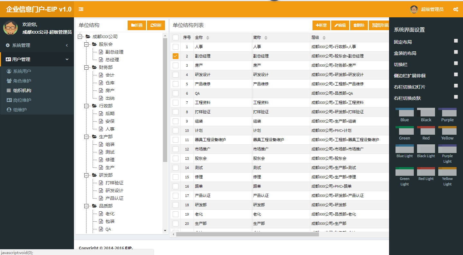Enable the 固定布局 checkbox
463x255 pixels.
pos(456,41)
